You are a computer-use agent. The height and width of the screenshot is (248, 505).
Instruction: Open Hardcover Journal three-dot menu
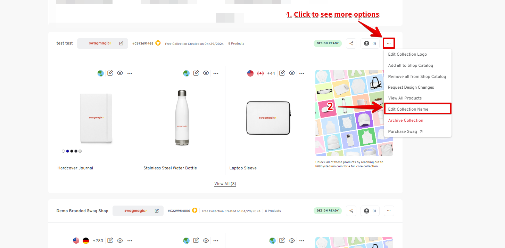pyautogui.click(x=130, y=73)
